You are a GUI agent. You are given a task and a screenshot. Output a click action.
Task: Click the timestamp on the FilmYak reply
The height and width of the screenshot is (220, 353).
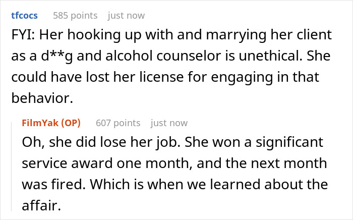[x=169, y=123]
